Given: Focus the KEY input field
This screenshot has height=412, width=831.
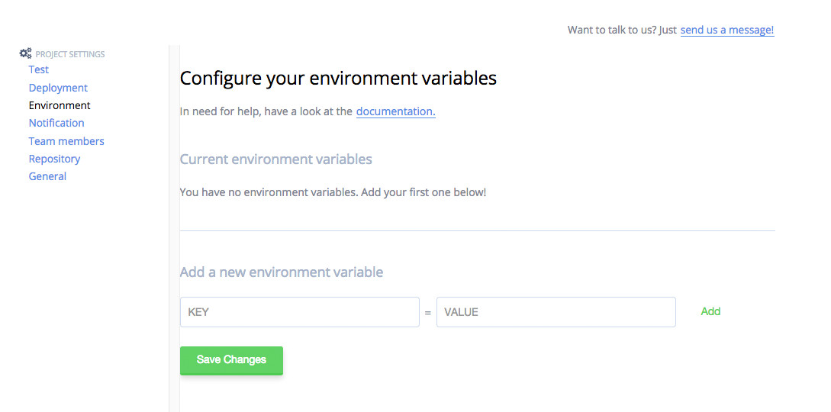Looking at the screenshot, I should coord(299,312).
